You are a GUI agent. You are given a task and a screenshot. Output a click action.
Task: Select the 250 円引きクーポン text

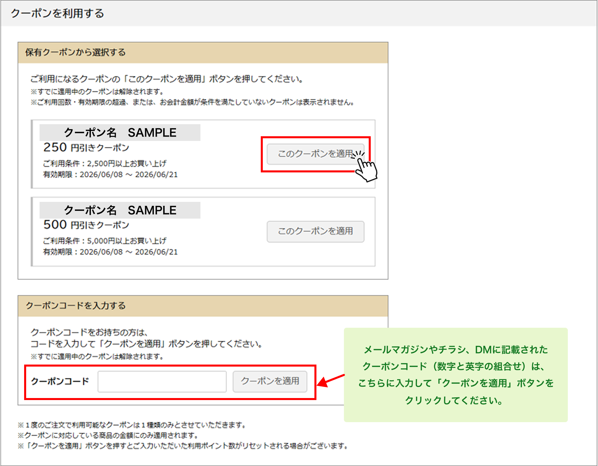[x=86, y=148]
